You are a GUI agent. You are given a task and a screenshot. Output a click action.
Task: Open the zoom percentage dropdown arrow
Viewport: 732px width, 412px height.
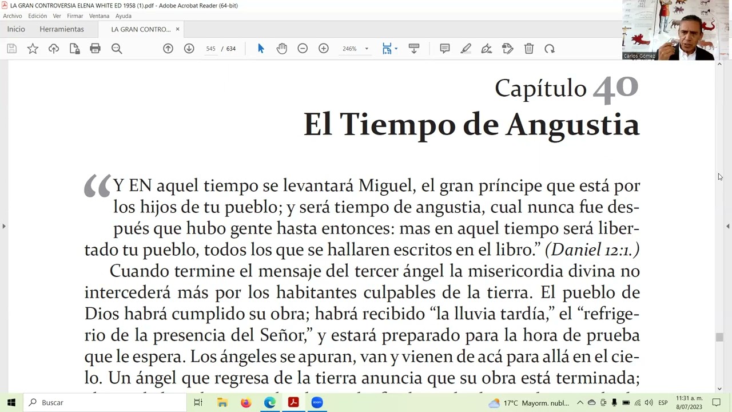tap(367, 49)
